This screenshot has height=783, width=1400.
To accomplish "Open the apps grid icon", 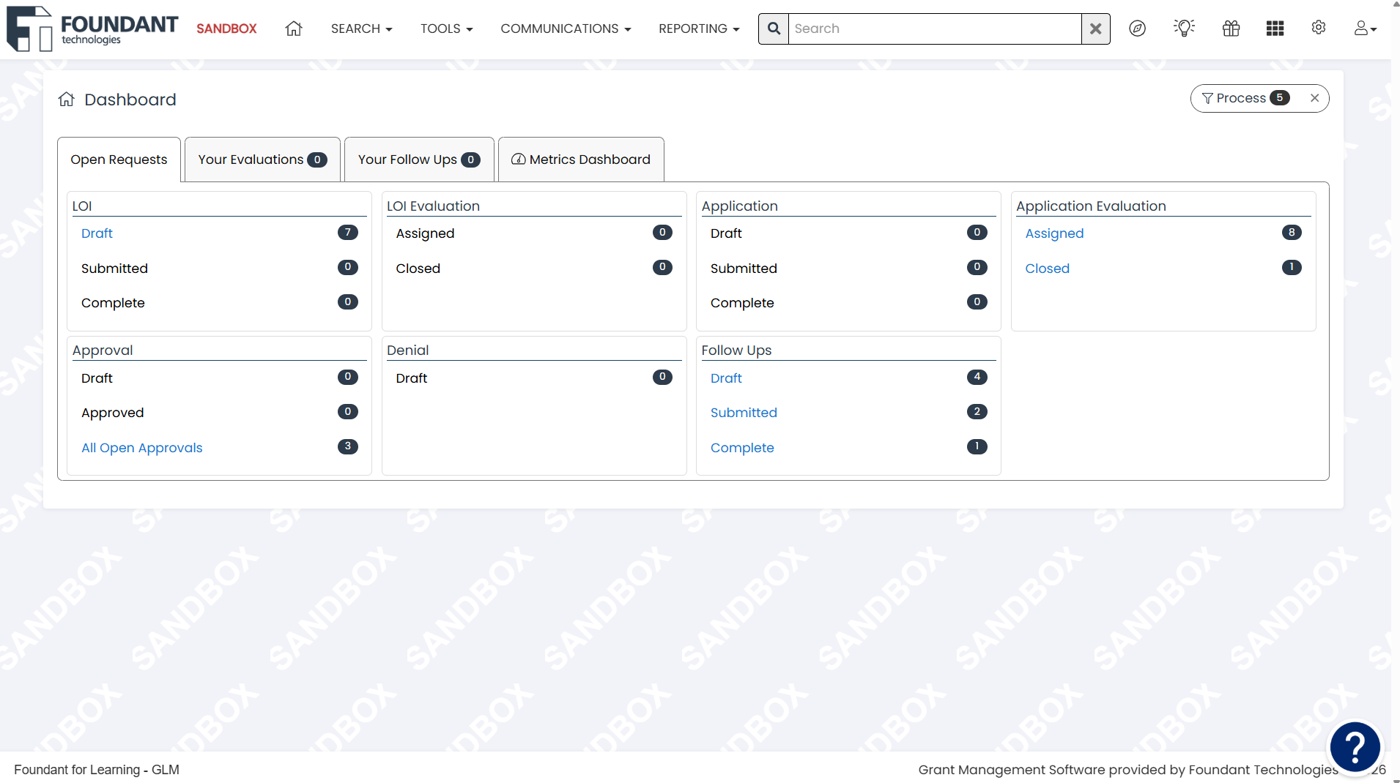I will point(1275,29).
